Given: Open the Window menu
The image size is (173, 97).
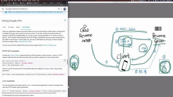Looking at the screenshot, I should pos(34,1).
